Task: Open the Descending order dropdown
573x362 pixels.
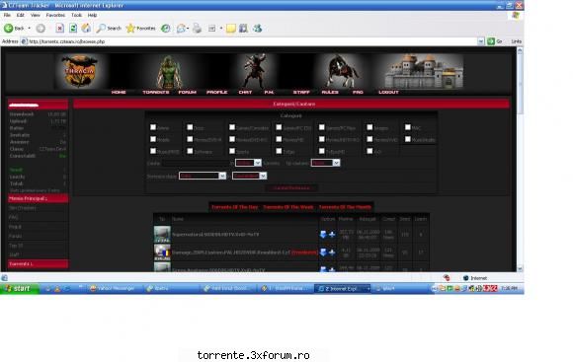Action: pos(249,176)
